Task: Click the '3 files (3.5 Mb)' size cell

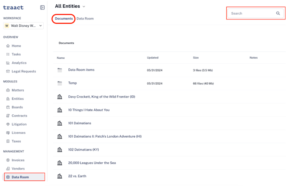Action: click(203, 70)
